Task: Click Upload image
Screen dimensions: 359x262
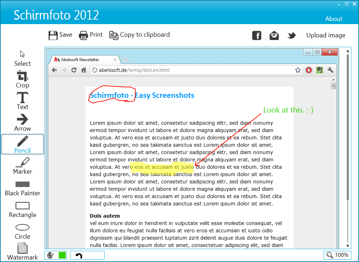Action: pos(325,35)
